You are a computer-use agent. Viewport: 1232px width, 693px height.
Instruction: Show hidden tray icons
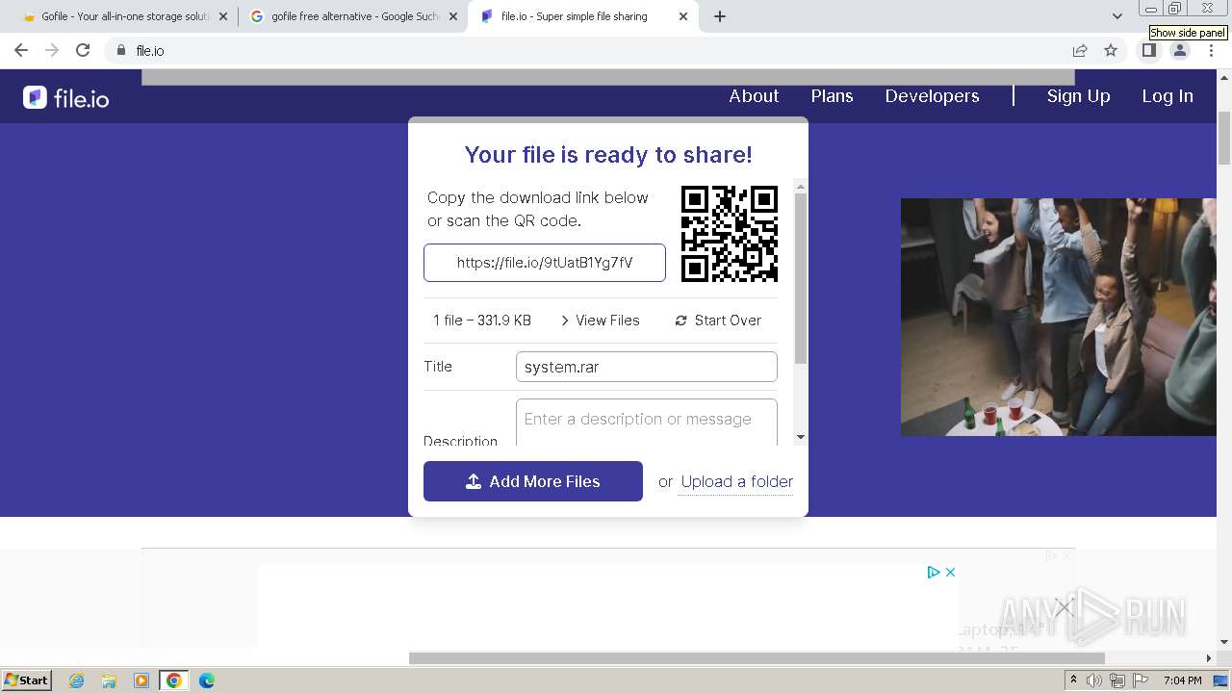1073,680
